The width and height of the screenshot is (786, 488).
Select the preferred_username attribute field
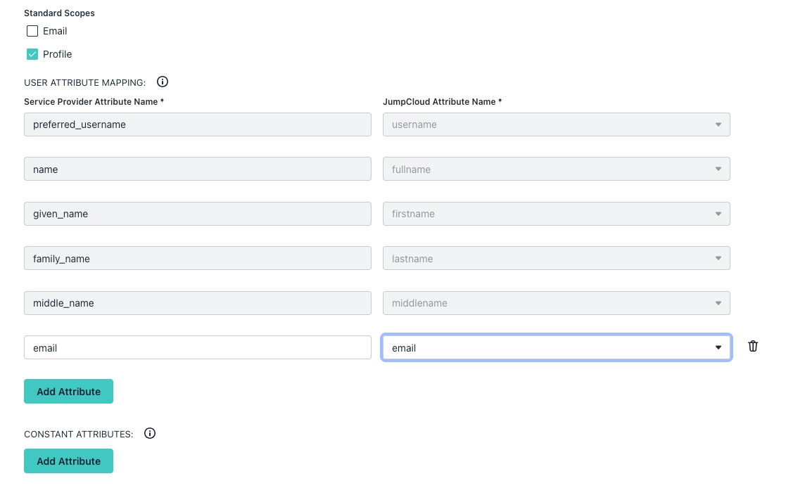click(x=197, y=124)
